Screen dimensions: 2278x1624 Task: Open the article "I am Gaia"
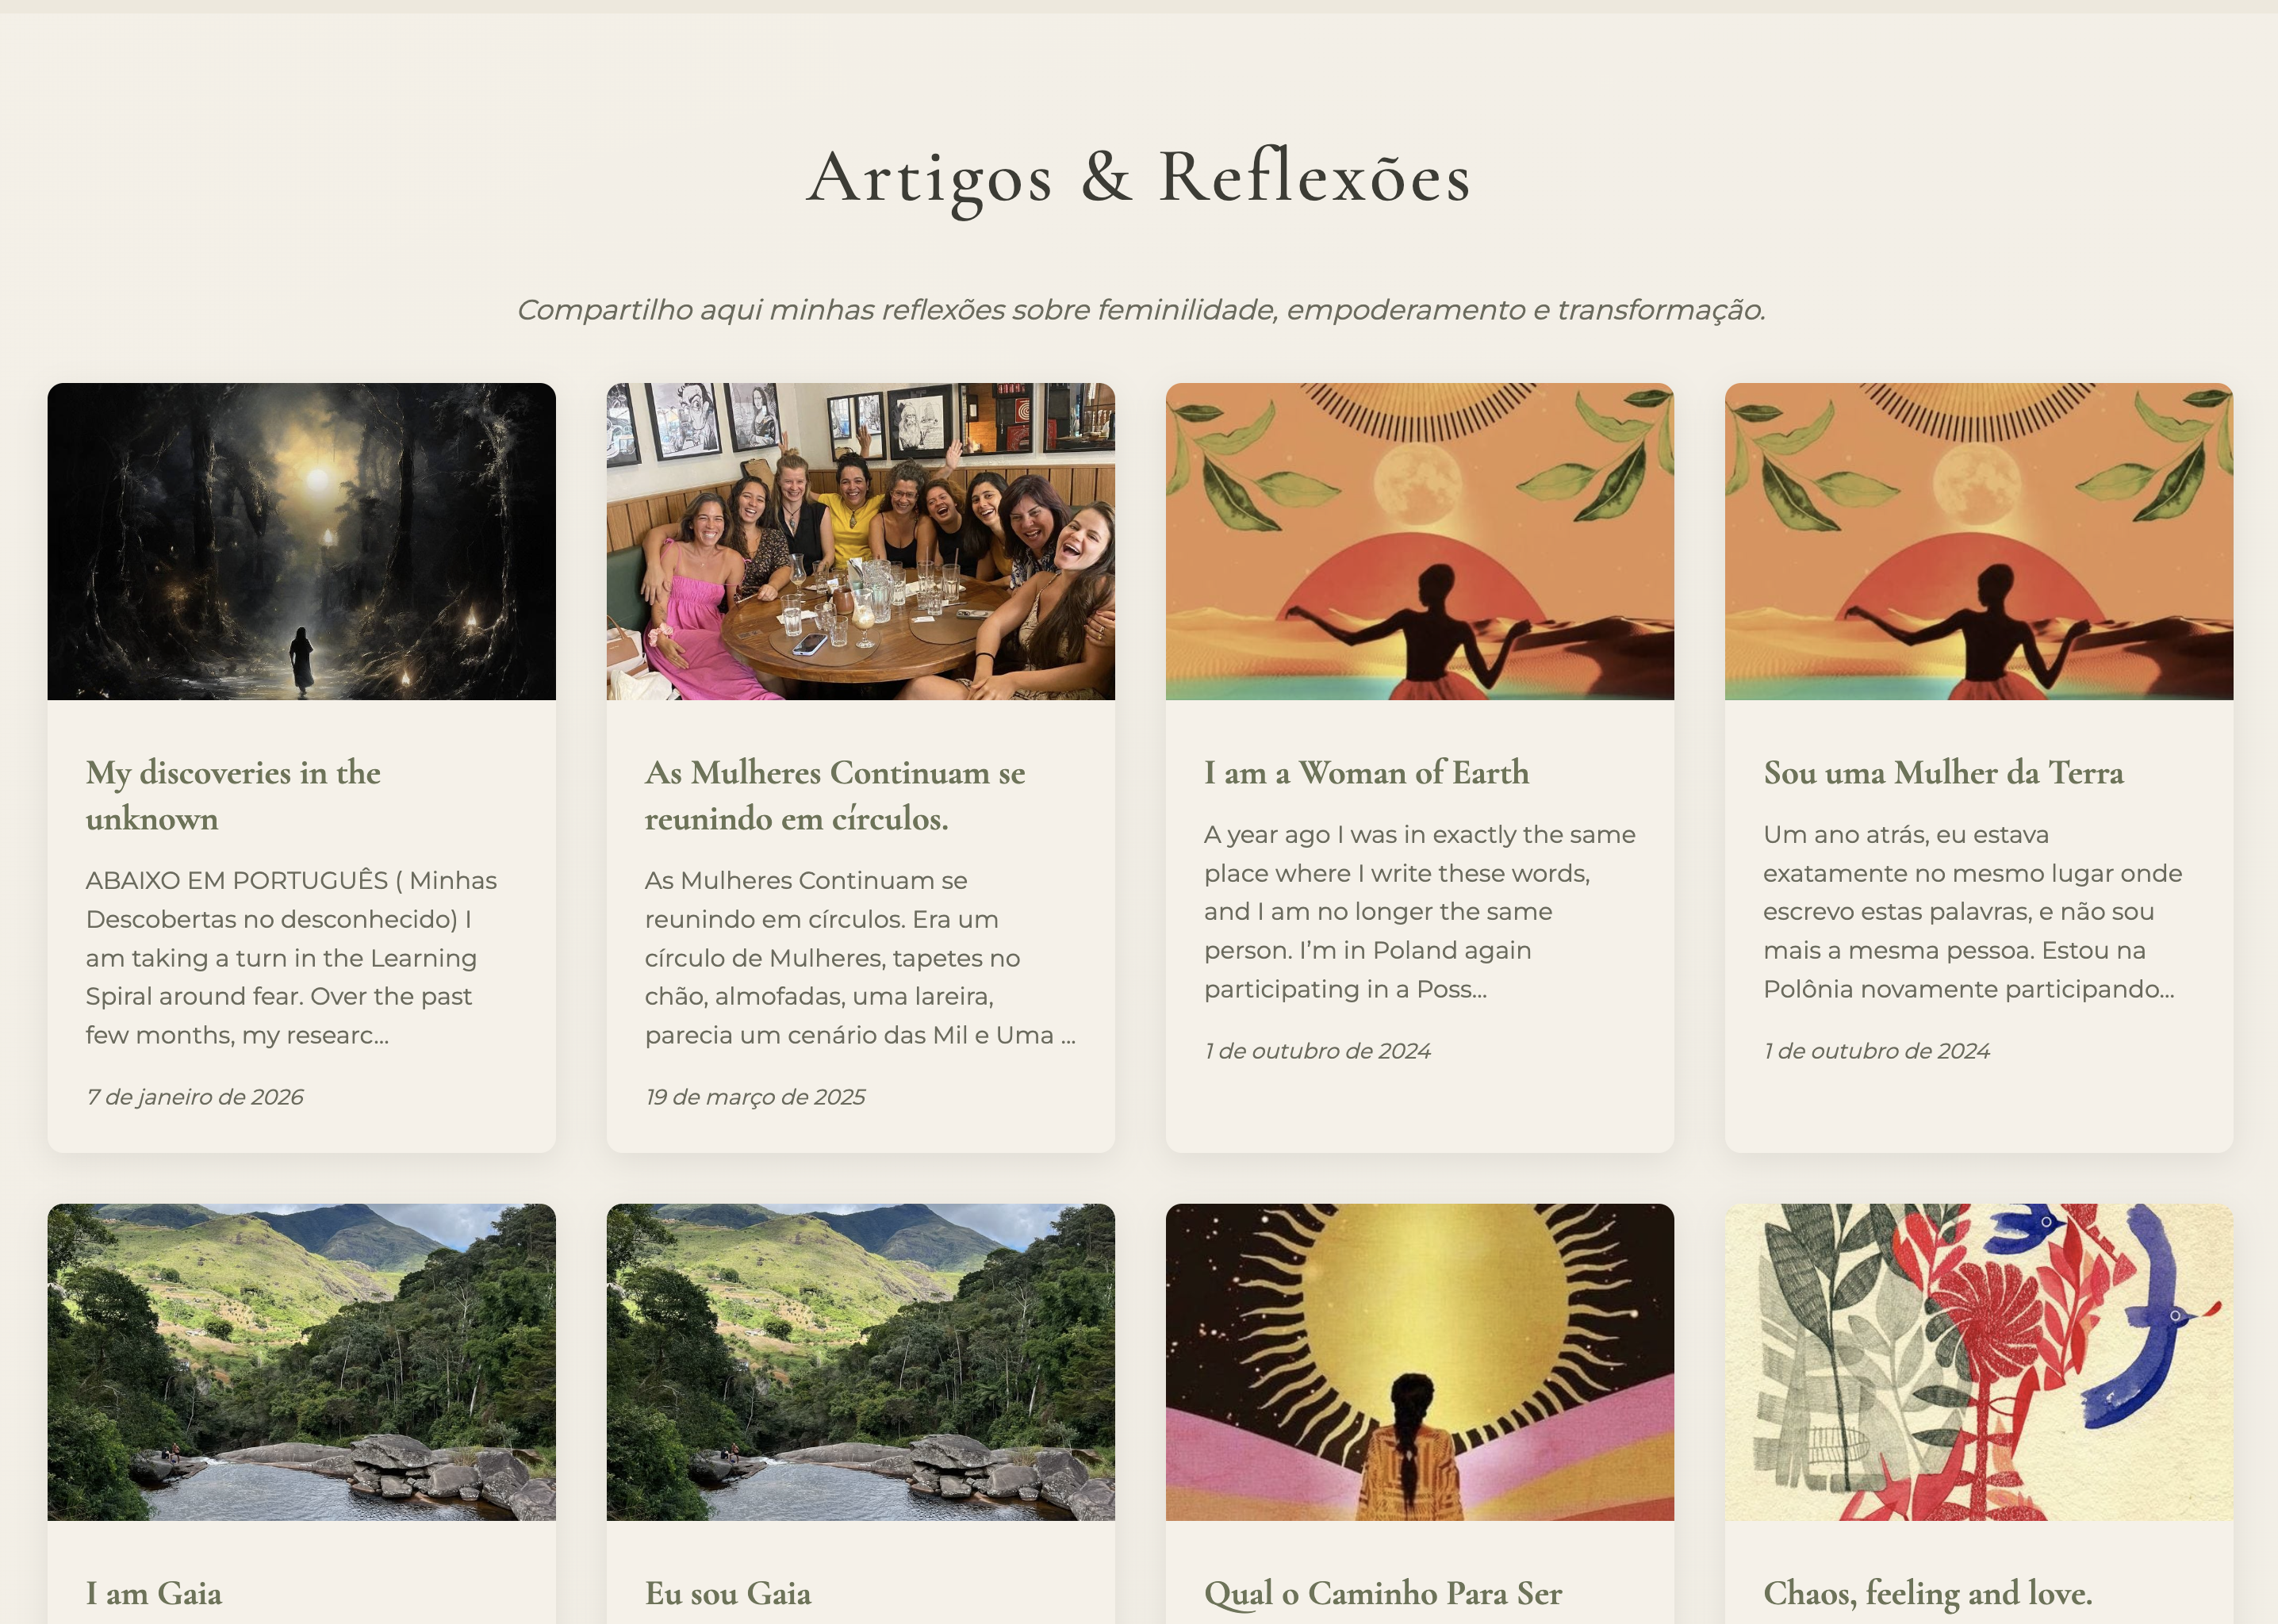click(156, 1595)
